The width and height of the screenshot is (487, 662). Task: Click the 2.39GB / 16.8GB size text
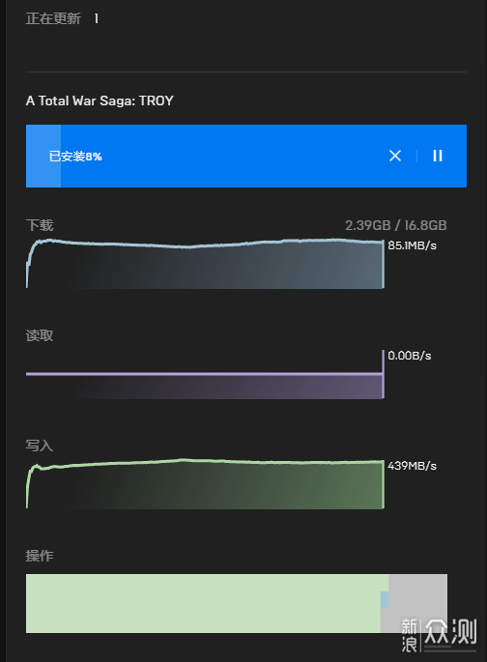[x=396, y=225]
